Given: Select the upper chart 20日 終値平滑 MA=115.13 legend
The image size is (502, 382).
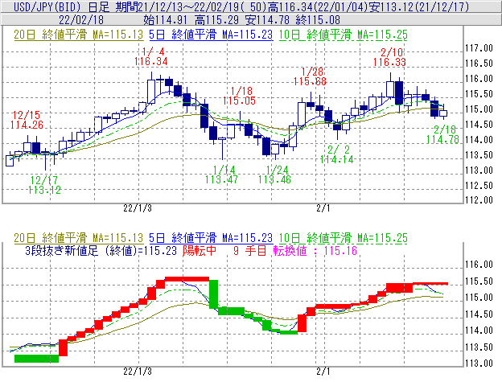Looking at the screenshot, I should tap(79, 35).
